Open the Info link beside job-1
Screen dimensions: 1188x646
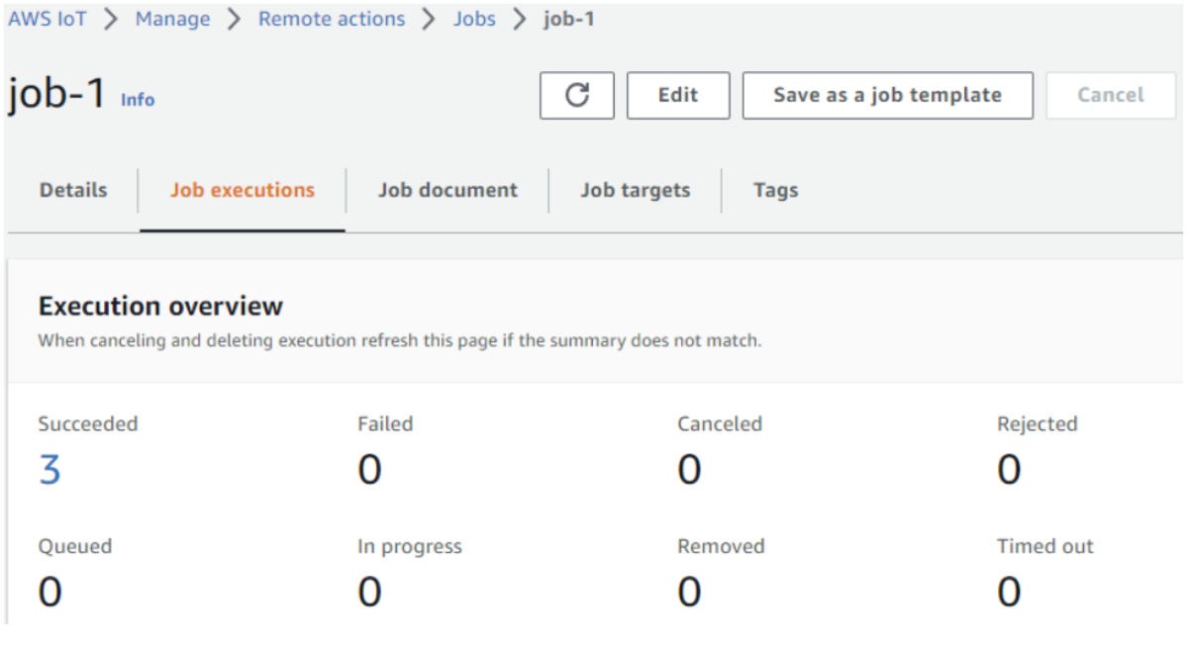coord(138,100)
